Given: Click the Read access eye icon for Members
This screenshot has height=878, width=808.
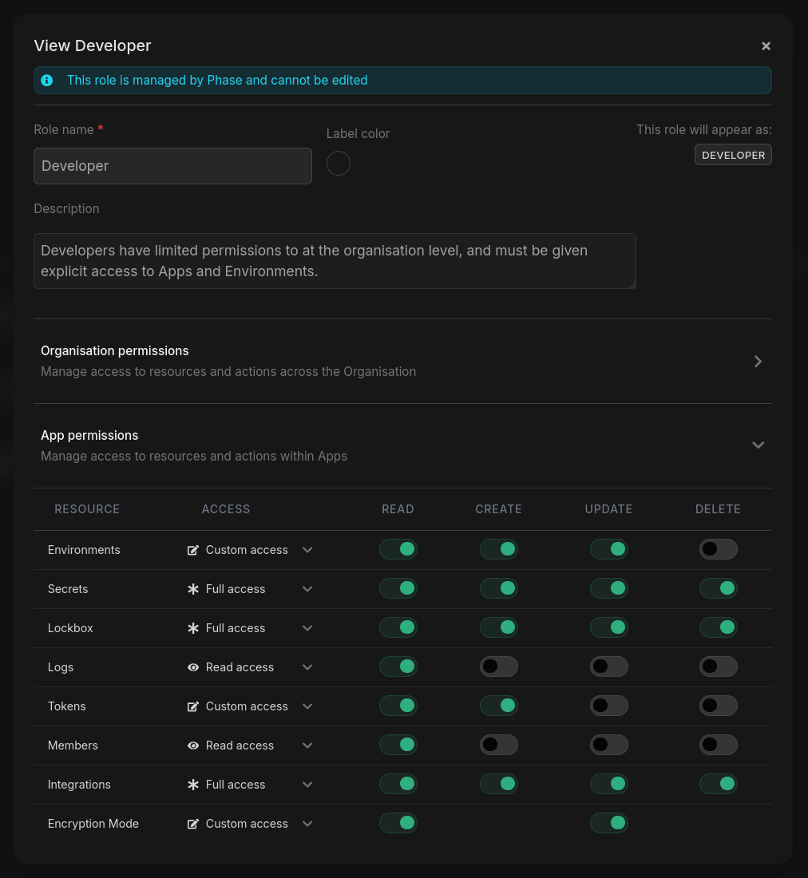Looking at the screenshot, I should coord(193,746).
